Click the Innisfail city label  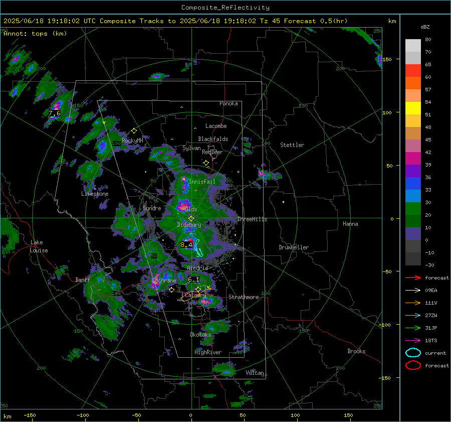click(202, 182)
